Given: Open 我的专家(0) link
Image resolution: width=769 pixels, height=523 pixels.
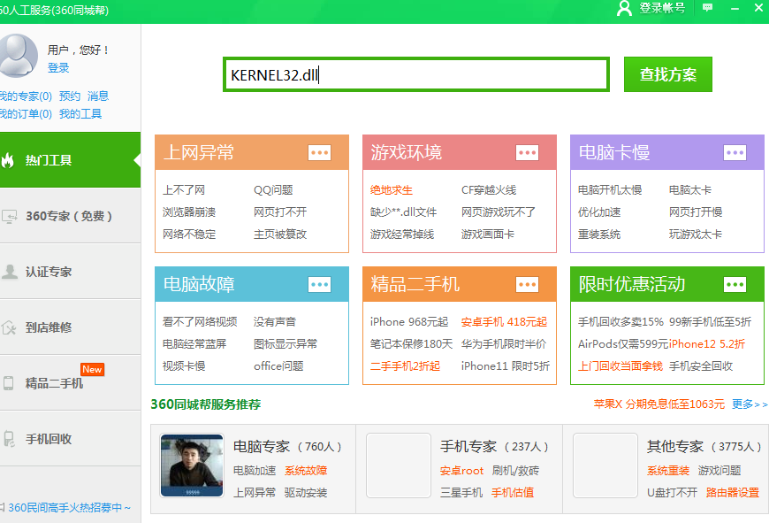Looking at the screenshot, I should tap(26, 96).
